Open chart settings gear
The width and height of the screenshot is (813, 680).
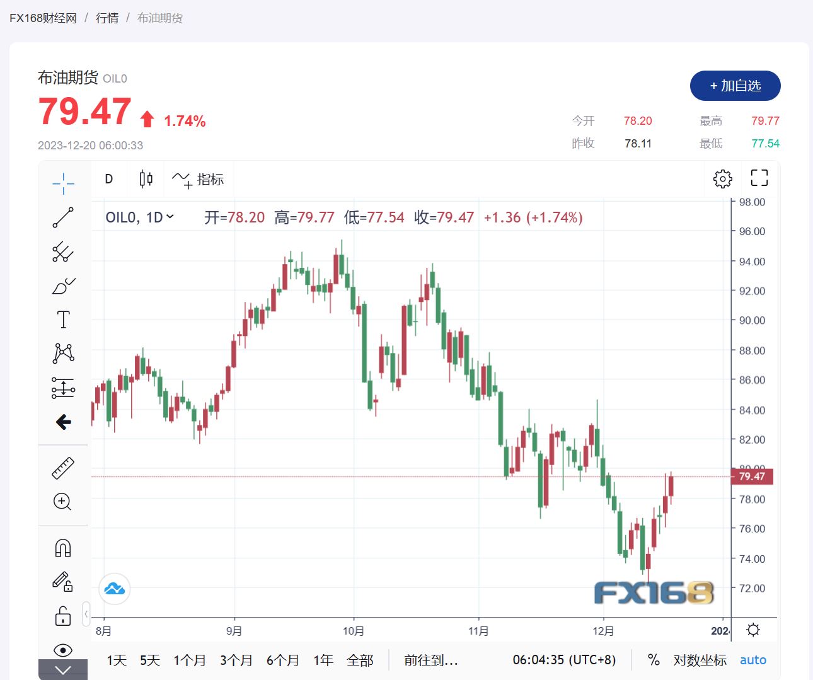click(722, 179)
